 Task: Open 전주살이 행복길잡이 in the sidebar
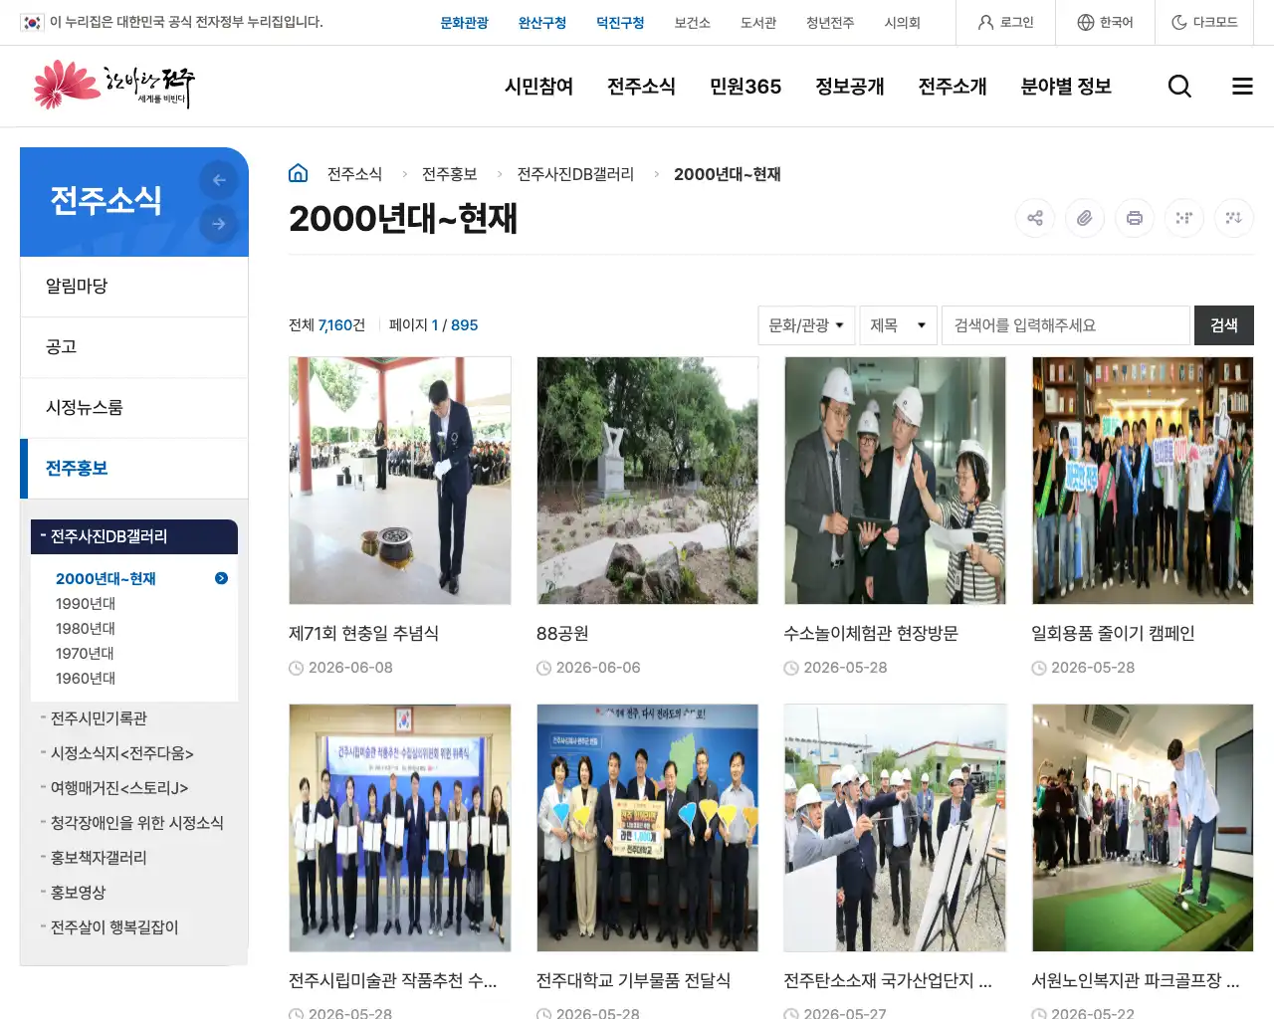coord(114,927)
